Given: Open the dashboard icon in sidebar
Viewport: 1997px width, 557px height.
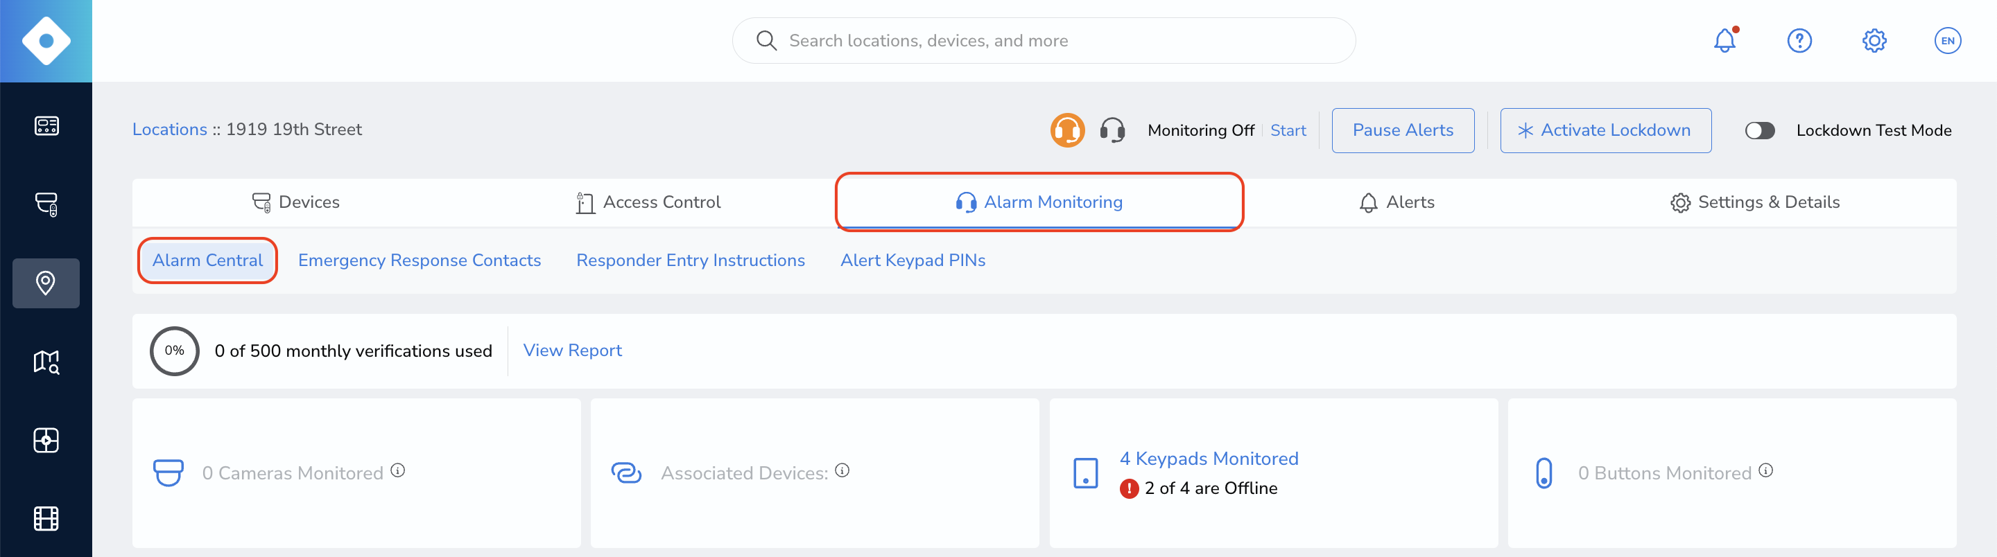Looking at the screenshot, I should (46, 125).
